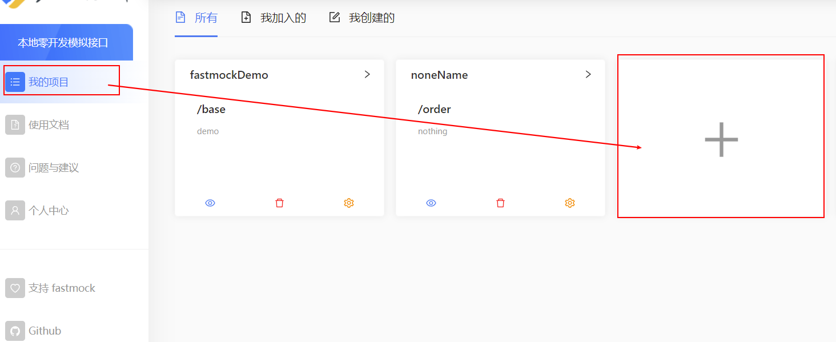This screenshot has width=836, height=342.
Task: Add a new project with plus card
Action: click(721, 139)
